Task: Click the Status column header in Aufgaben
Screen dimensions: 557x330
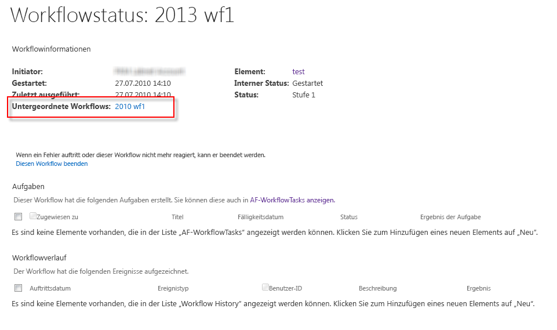Action: [x=349, y=217]
